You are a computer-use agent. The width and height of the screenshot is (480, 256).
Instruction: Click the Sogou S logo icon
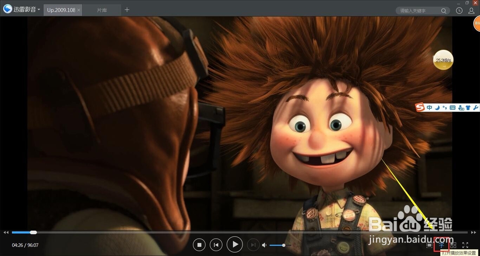[x=420, y=108]
